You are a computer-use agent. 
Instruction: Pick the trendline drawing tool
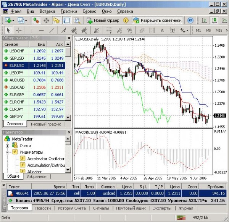pyautogui.click(x=52, y=30)
